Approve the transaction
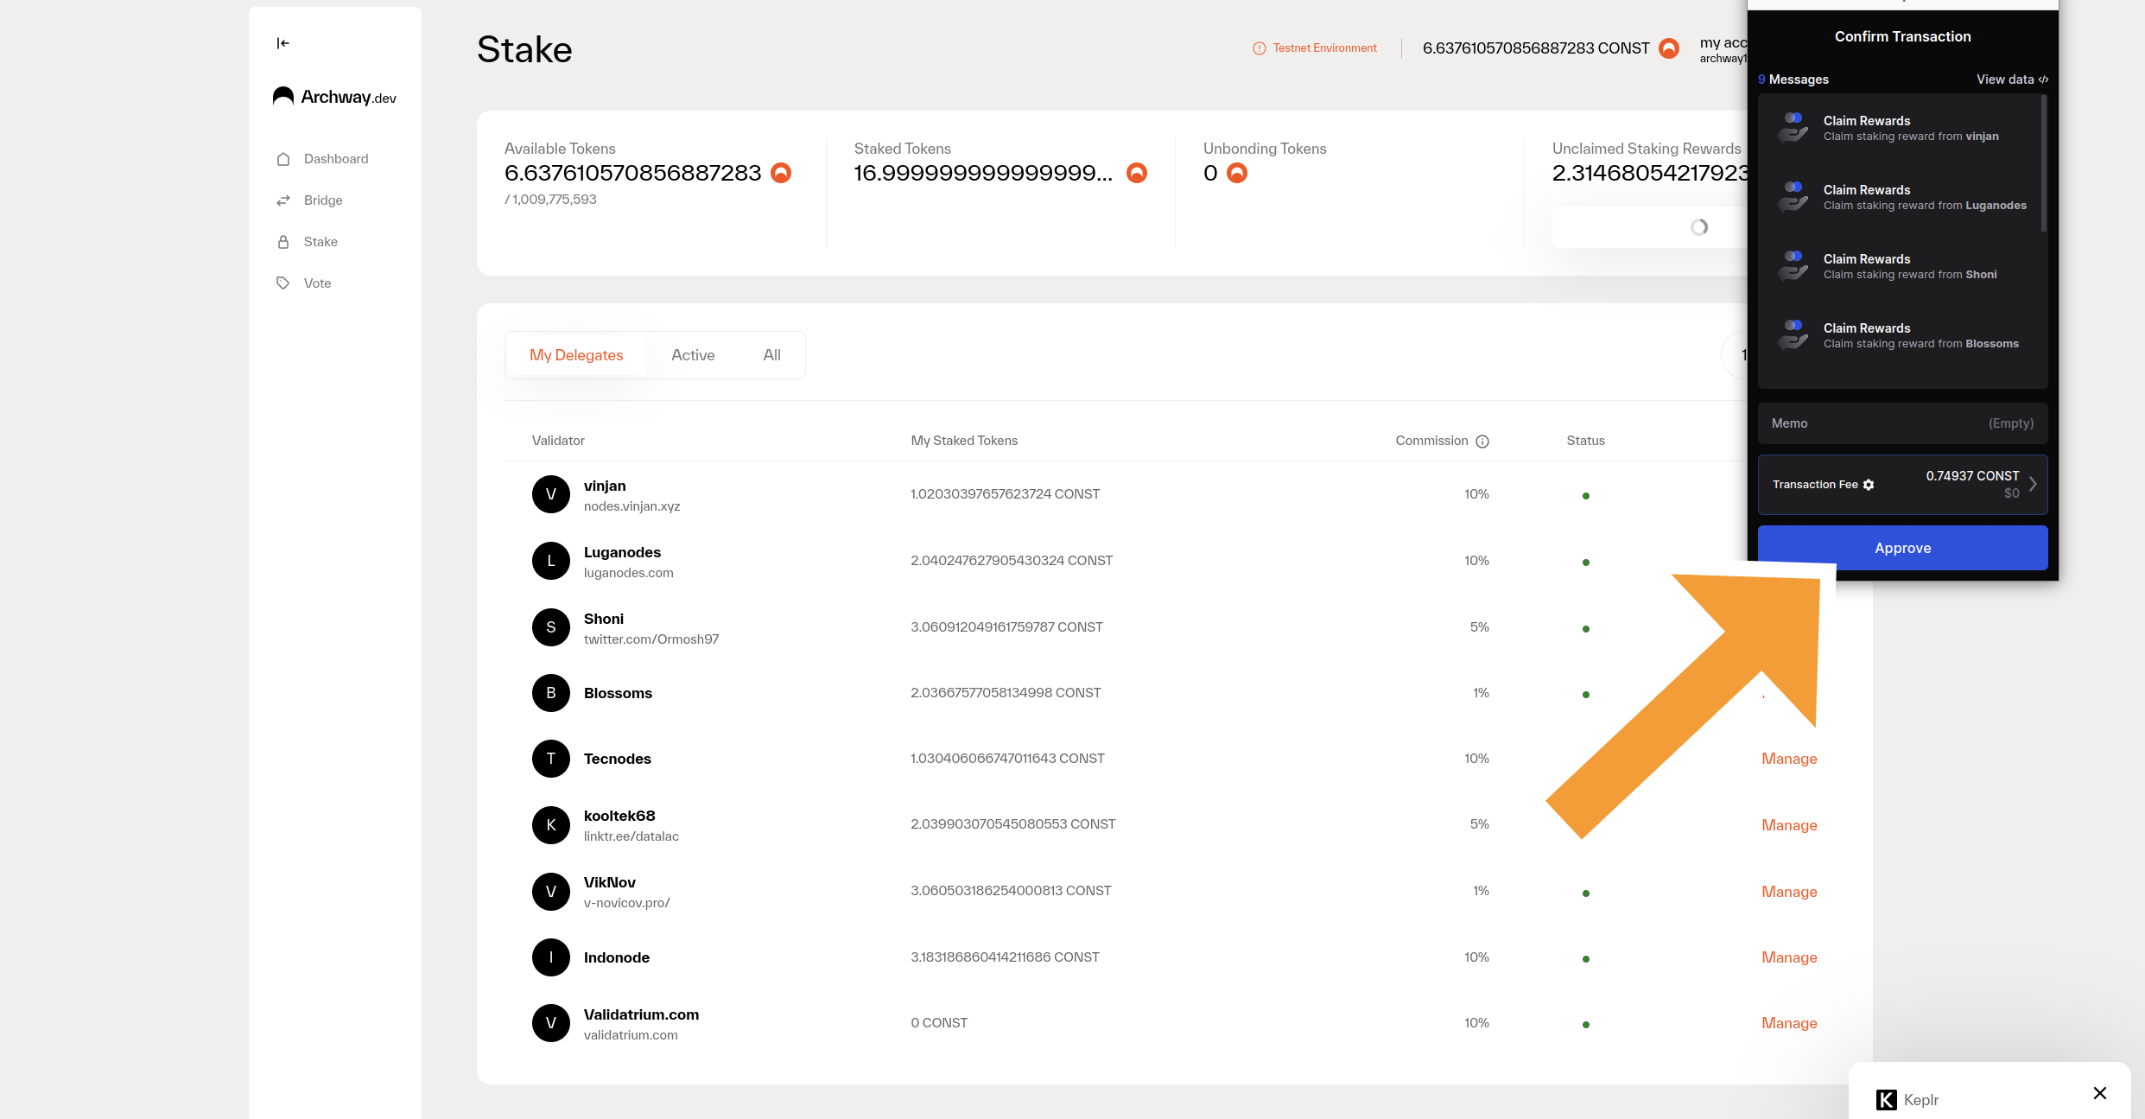This screenshot has width=2145, height=1119. tap(1902, 548)
